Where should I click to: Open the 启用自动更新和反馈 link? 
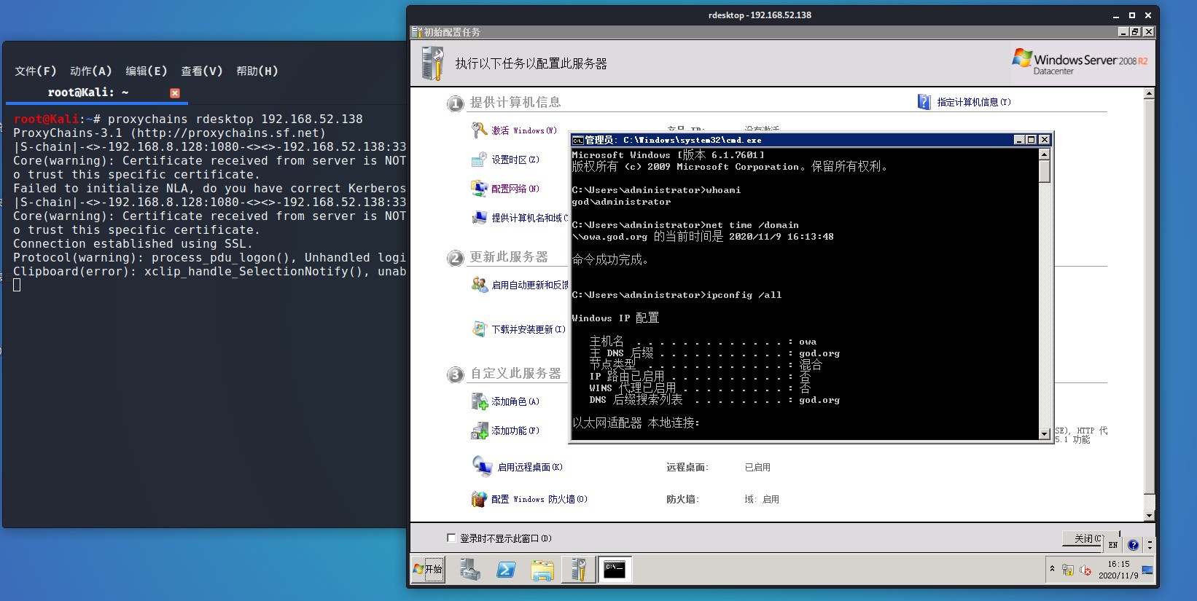529,285
